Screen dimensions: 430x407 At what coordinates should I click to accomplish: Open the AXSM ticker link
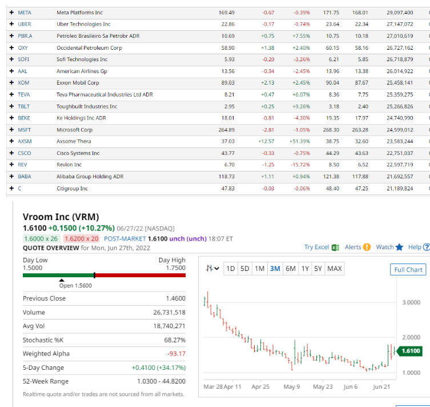click(x=25, y=141)
